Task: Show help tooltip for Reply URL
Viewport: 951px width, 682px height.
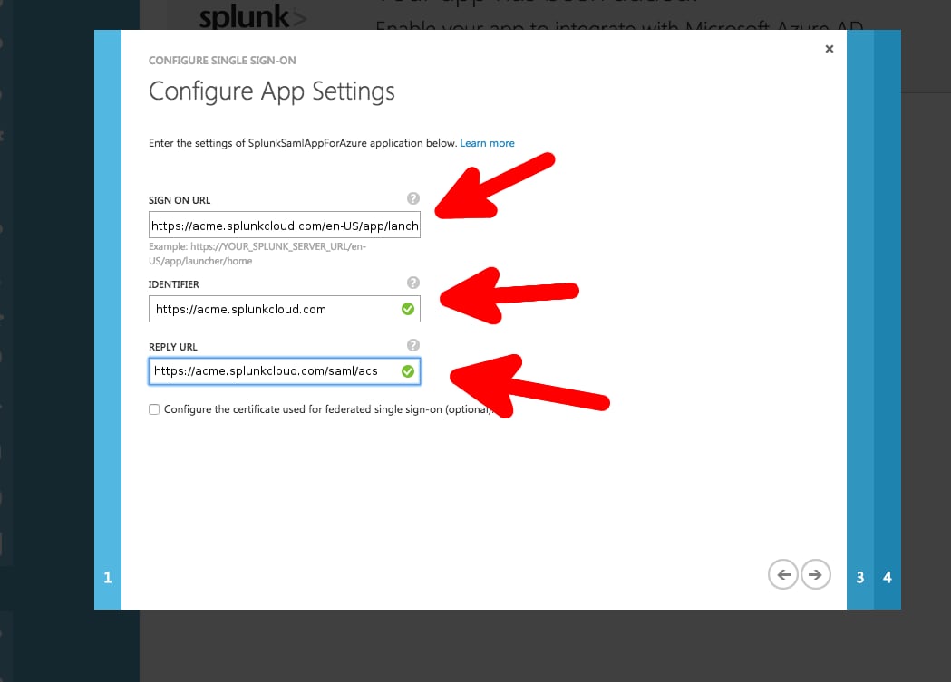Action: tap(413, 345)
